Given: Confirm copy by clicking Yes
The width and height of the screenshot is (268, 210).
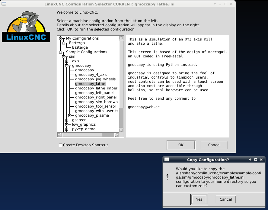Looking at the screenshot, I should [199, 199].
